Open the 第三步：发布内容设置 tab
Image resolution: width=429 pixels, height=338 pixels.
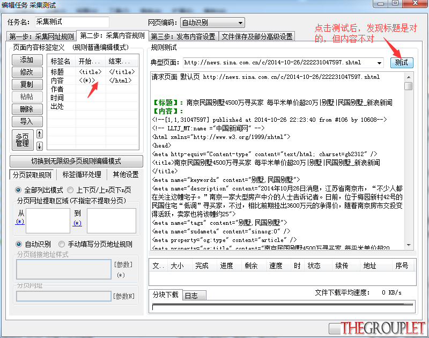tap(183, 36)
